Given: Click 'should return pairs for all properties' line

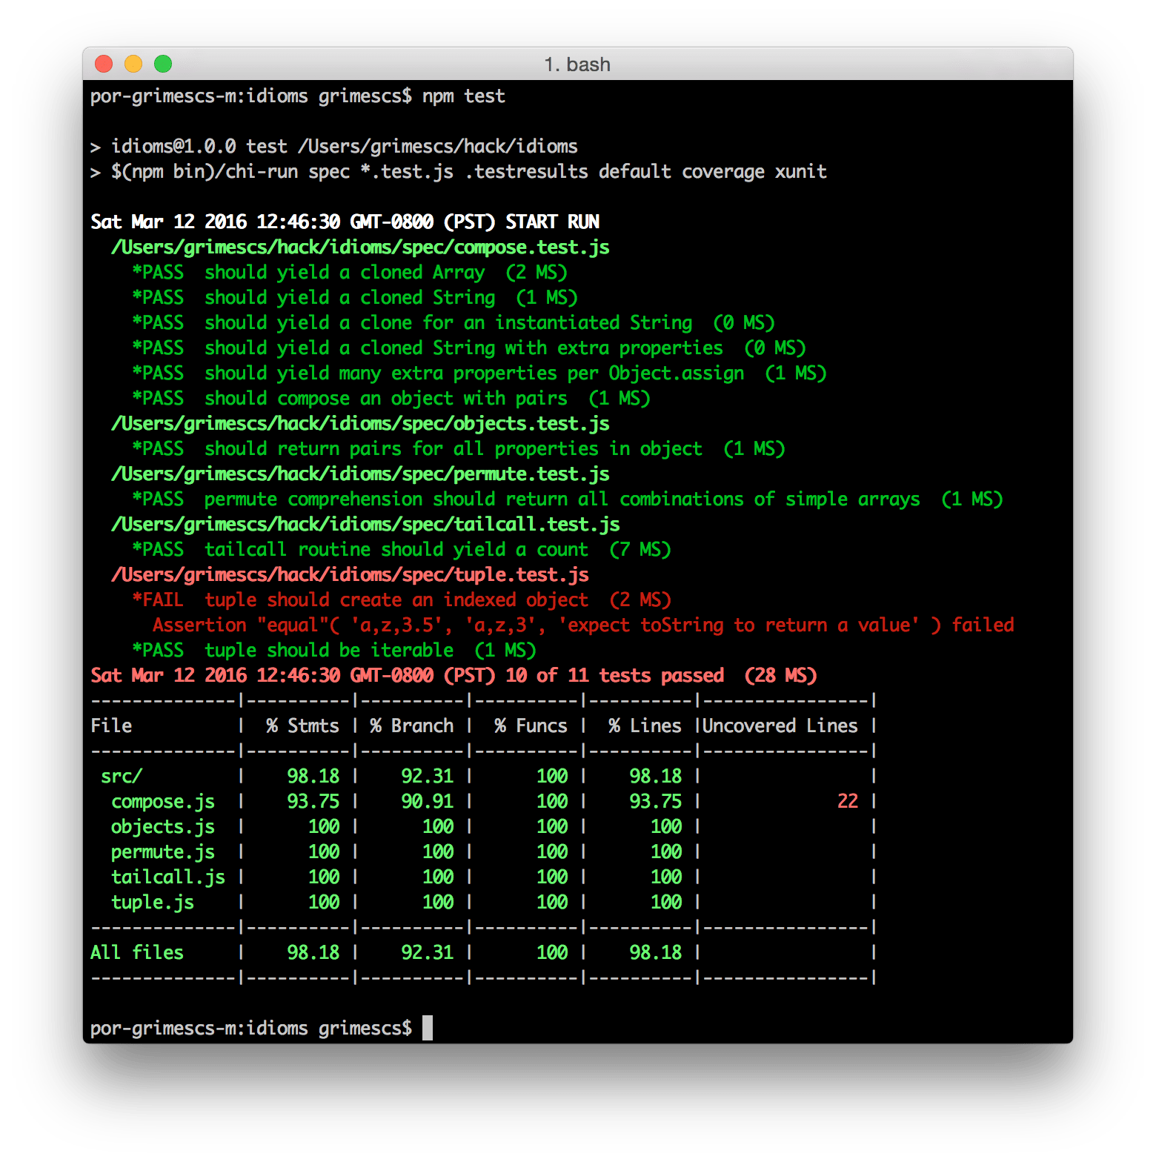Looking at the screenshot, I should pyautogui.click(x=459, y=449).
